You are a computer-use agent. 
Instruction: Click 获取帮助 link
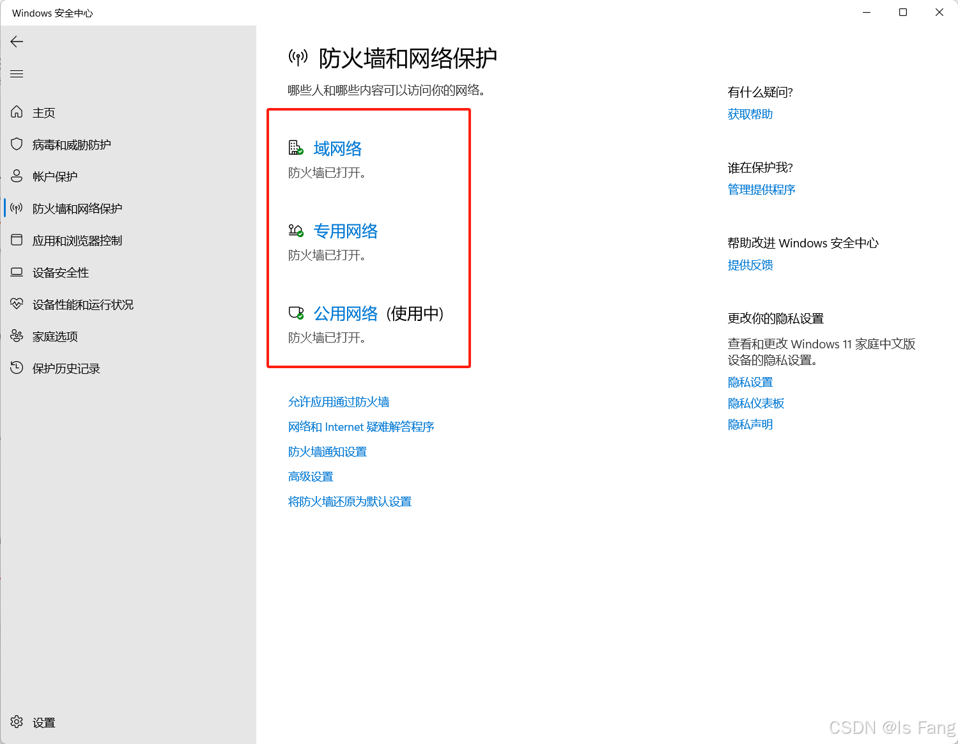[x=750, y=114]
